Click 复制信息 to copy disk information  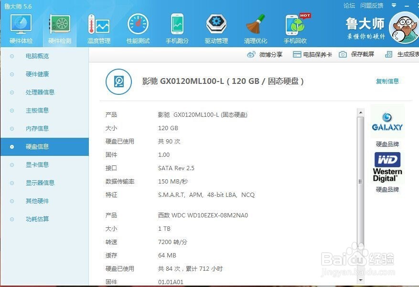[387, 81]
